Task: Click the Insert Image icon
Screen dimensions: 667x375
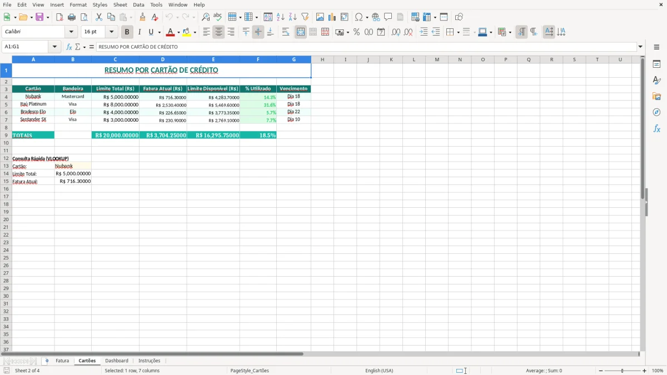Action: [320, 17]
